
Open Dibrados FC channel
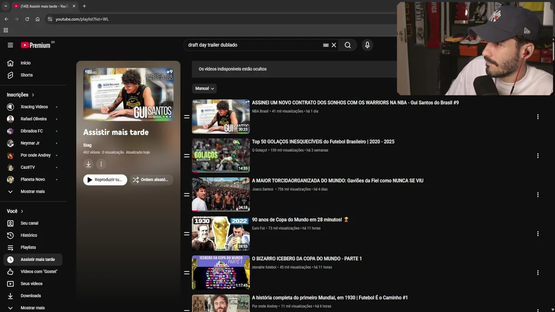coord(33,131)
